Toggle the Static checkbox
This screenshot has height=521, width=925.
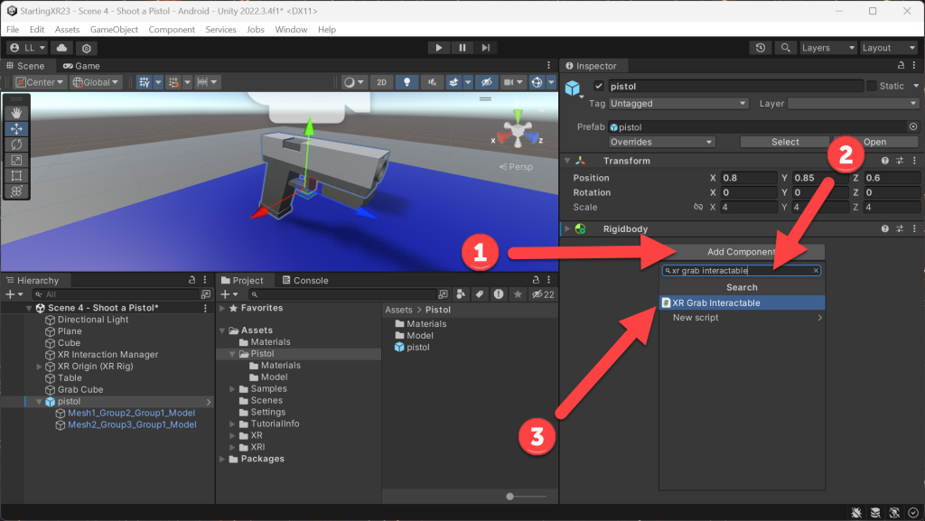click(x=872, y=86)
